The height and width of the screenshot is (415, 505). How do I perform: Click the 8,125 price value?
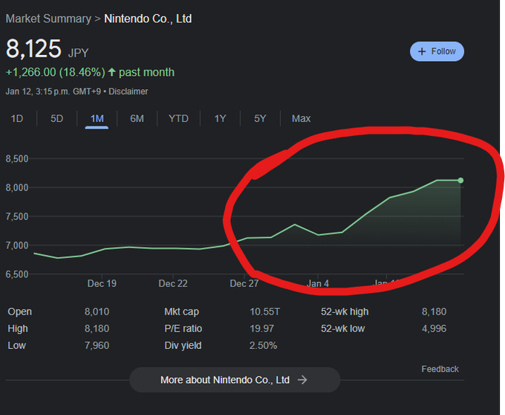point(33,48)
